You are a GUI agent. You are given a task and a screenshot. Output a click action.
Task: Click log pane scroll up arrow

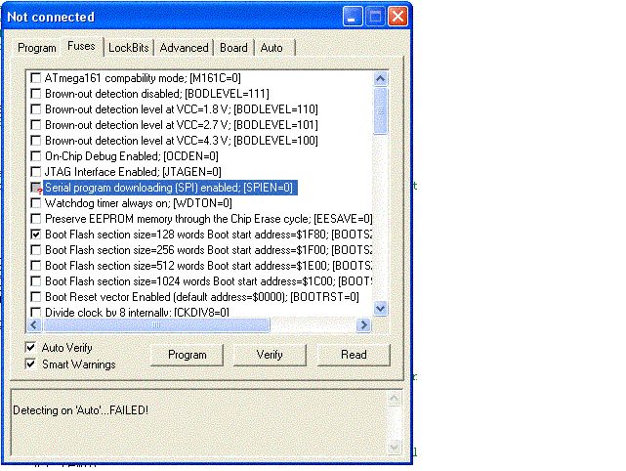pyautogui.click(x=394, y=398)
